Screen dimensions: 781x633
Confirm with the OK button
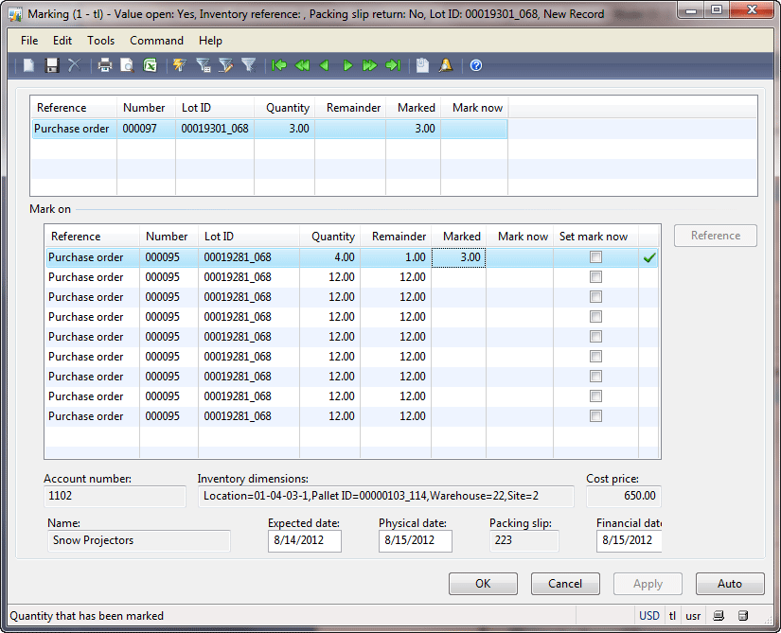click(483, 584)
